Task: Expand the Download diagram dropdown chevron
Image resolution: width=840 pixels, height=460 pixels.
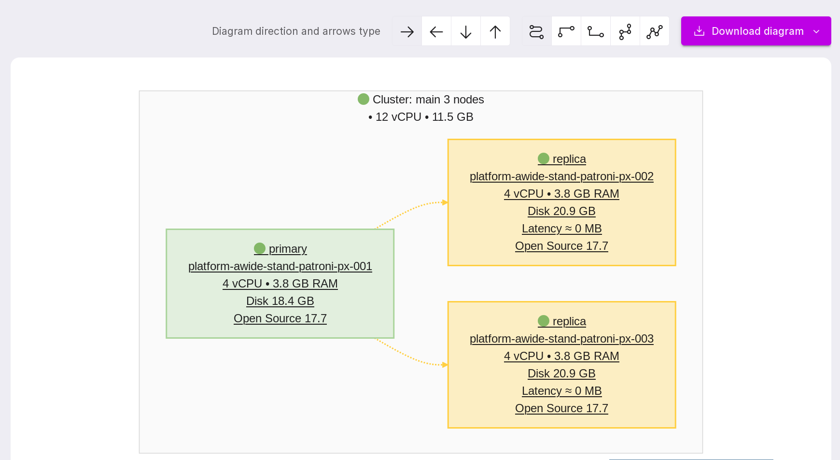Action: pos(816,31)
